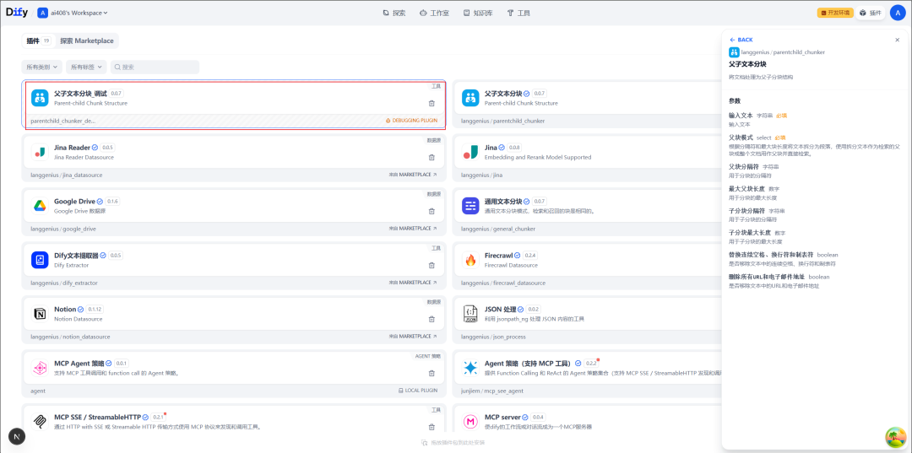The width and height of the screenshot is (912, 453).
Task: Go to 探索 in top navigation
Action: pyautogui.click(x=394, y=13)
